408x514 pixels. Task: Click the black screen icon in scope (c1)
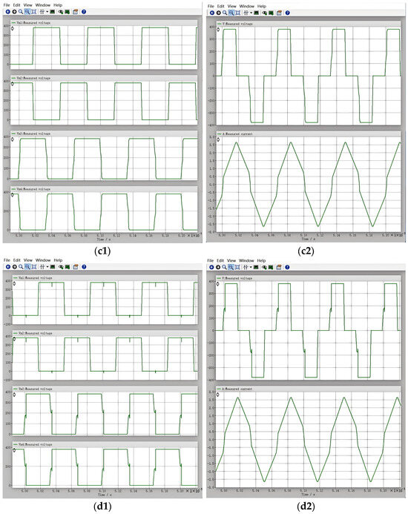coord(52,11)
